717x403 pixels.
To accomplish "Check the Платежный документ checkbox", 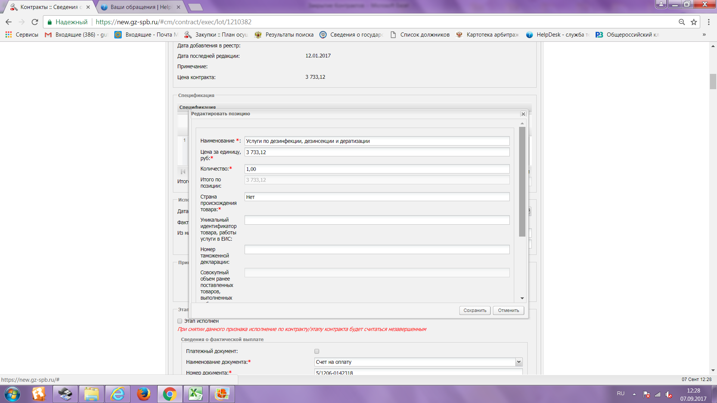I will [317, 351].
